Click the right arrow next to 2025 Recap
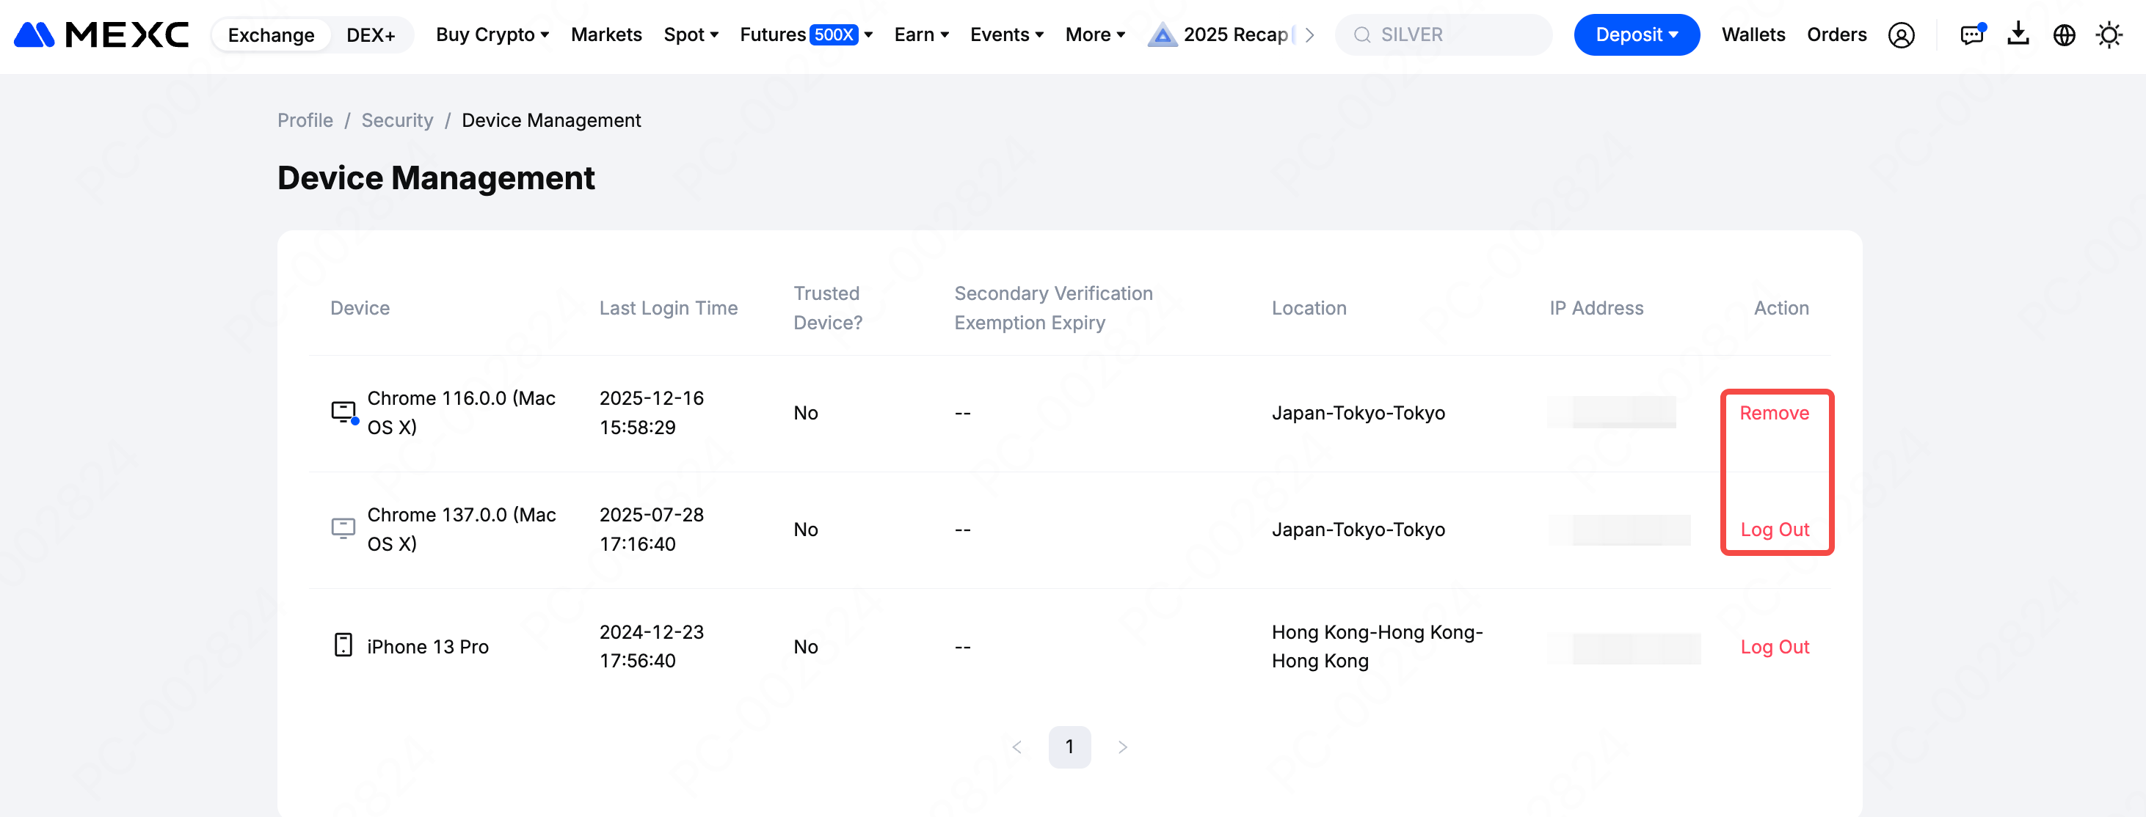This screenshot has height=817, width=2146. click(x=1308, y=35)
